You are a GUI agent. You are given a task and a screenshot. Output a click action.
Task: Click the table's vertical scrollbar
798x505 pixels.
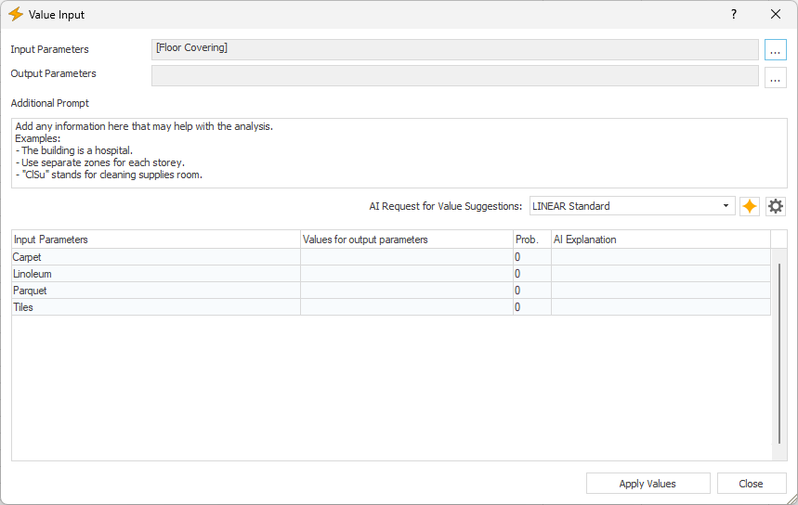(x=779, y=354)
